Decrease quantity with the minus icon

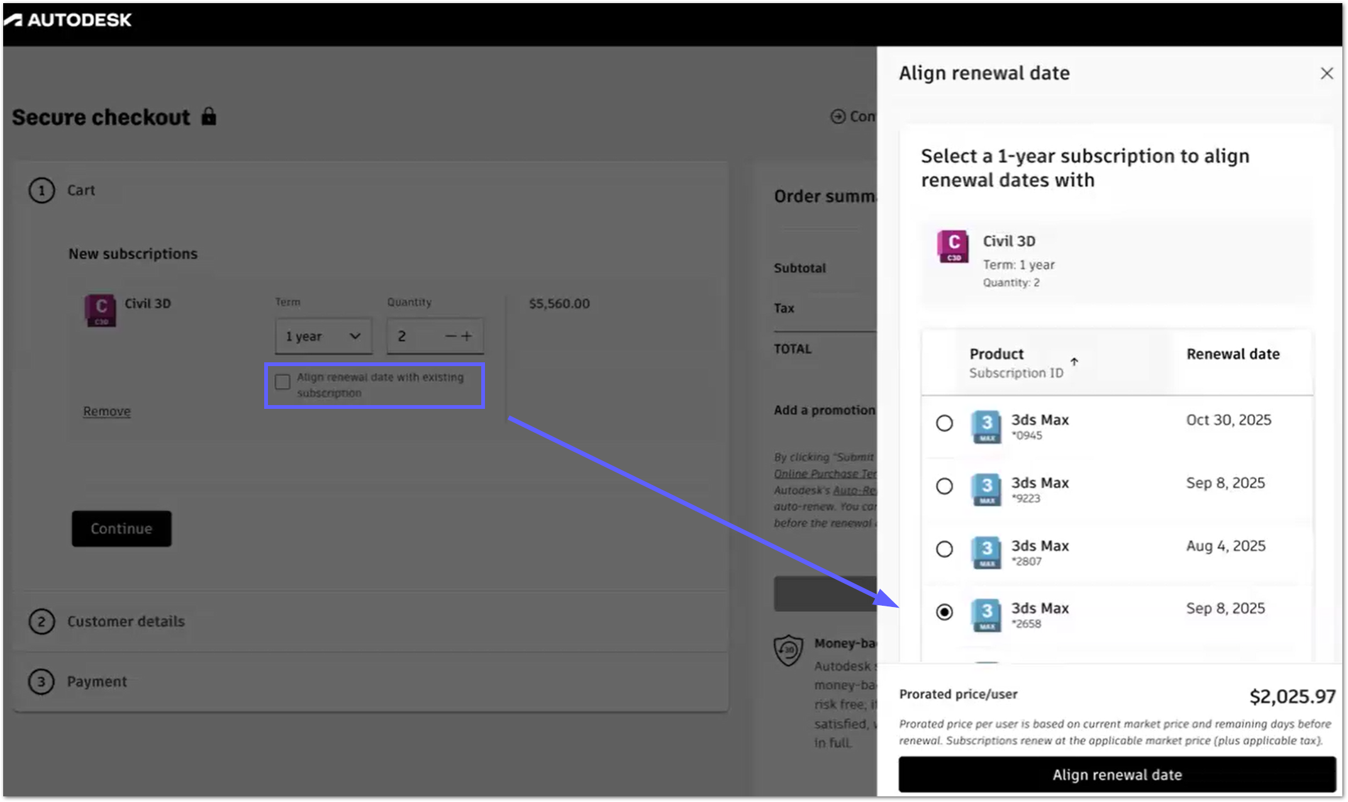450,337
